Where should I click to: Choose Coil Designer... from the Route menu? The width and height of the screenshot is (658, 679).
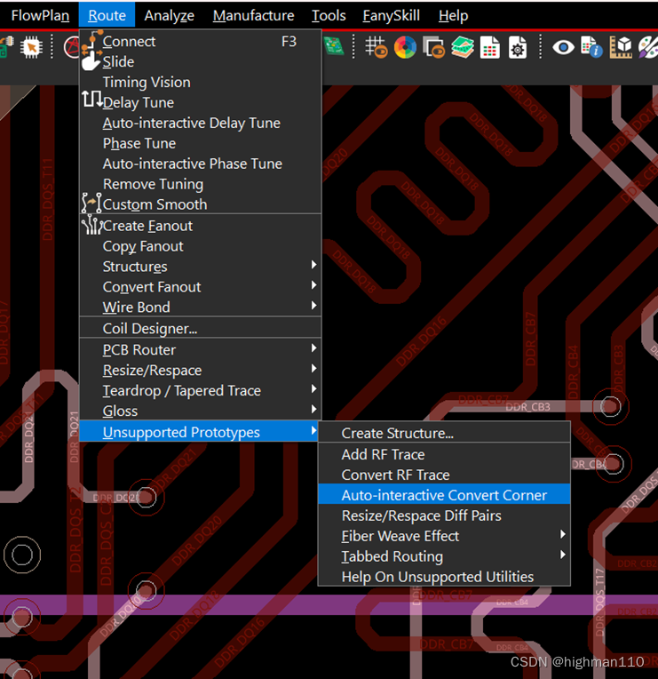(150, 328)
